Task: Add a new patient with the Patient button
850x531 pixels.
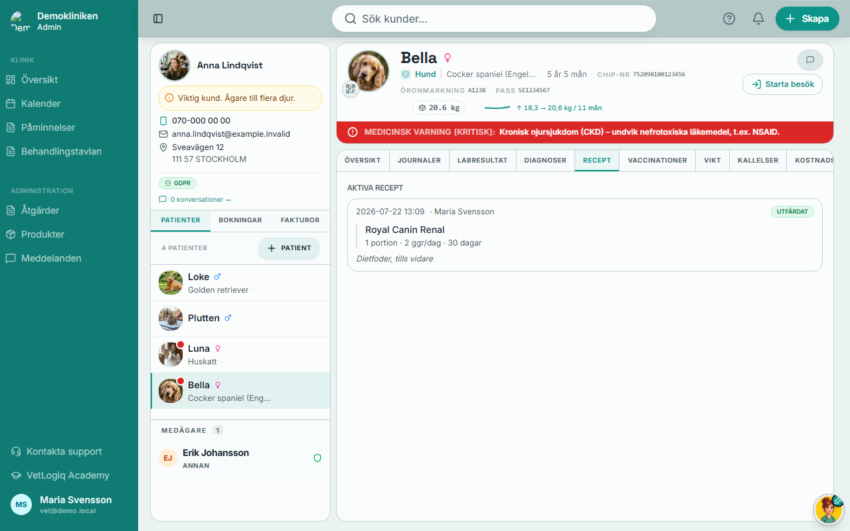Action: (289, 248)
